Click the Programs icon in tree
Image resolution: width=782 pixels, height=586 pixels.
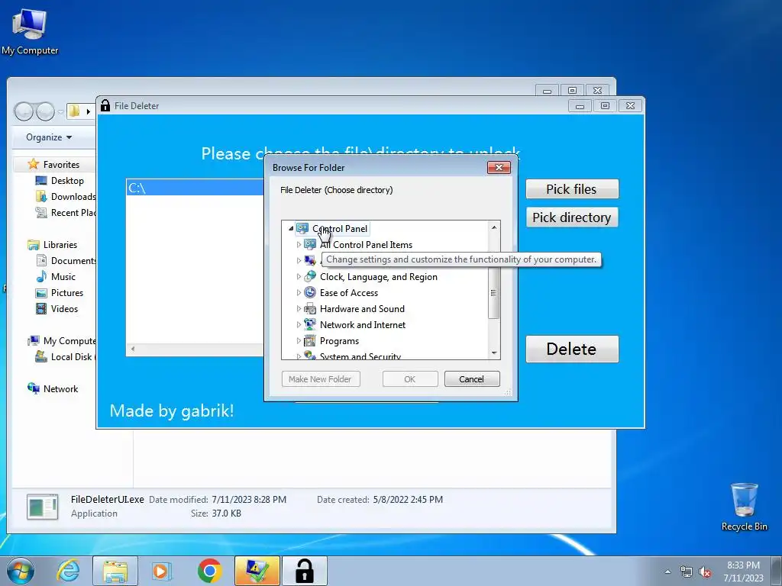[310, 341]
